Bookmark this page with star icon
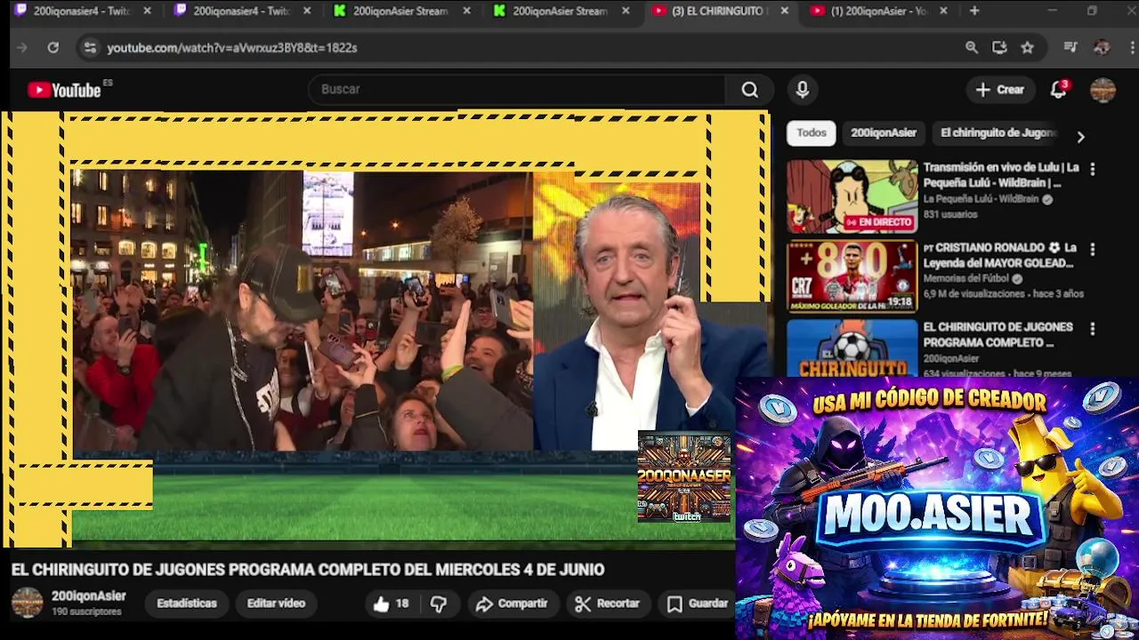The height and width of the screenshot is (640, 1139). pyautogui.click(x=1027, y=48)
